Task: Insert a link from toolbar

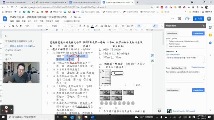Action: pyautogui.click(x=102, y=26)
